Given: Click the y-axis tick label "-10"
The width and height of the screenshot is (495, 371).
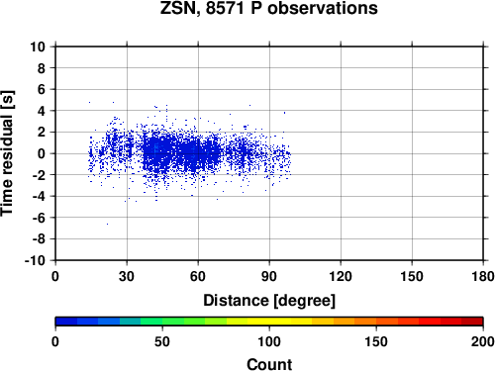Looking at the screenshot, I should tap(35, 260).
